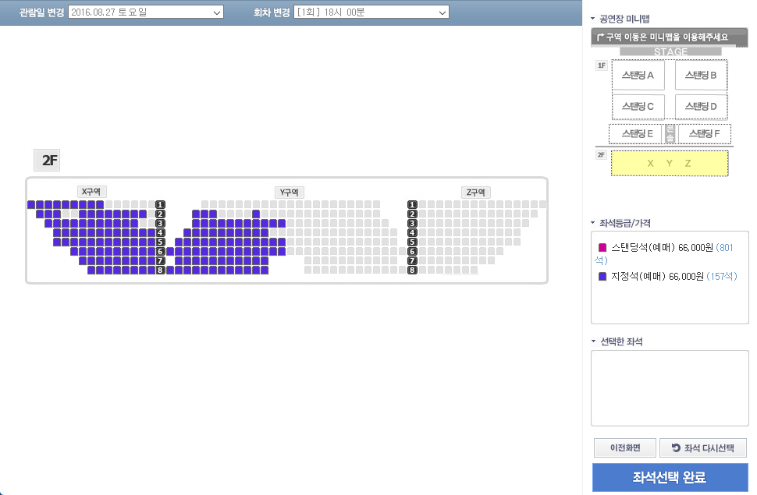Screen dimensions: 757x495
Task: Open the 관람일 변경 date dropdown
Action: (145, 12)
